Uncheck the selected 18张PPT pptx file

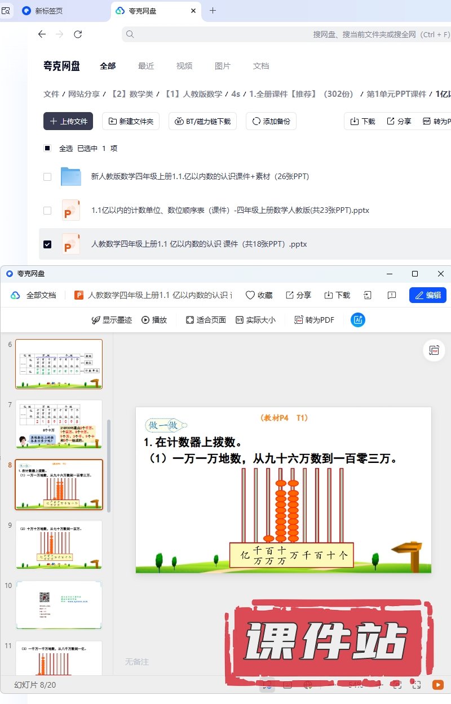pos(47,244)
